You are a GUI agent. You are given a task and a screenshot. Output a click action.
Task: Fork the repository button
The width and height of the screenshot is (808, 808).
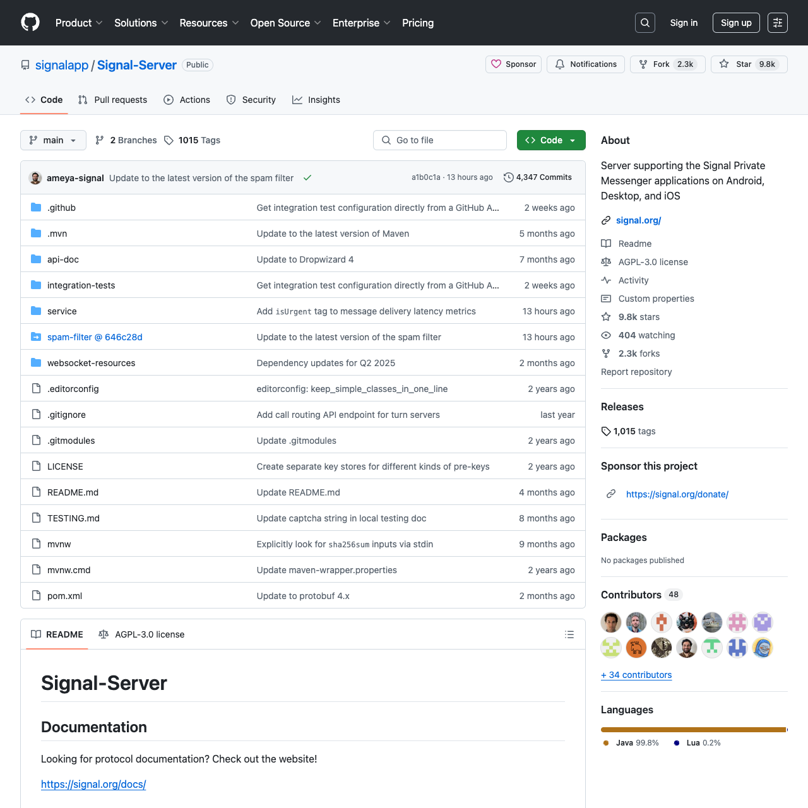668,64
